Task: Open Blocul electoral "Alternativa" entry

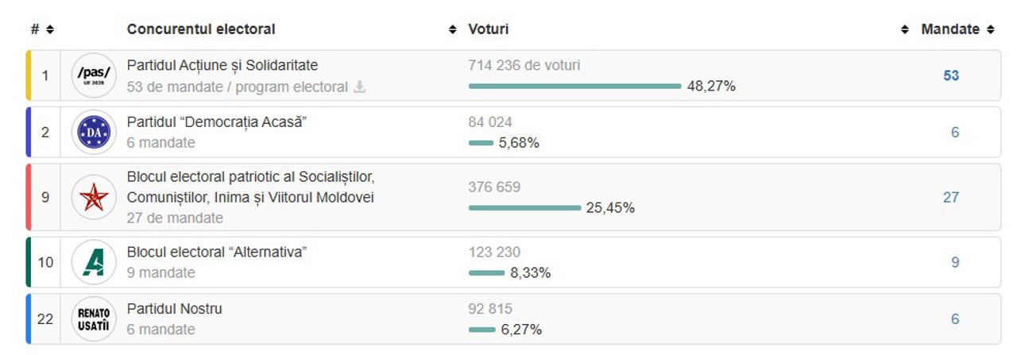Action: (x=217, y=252)
